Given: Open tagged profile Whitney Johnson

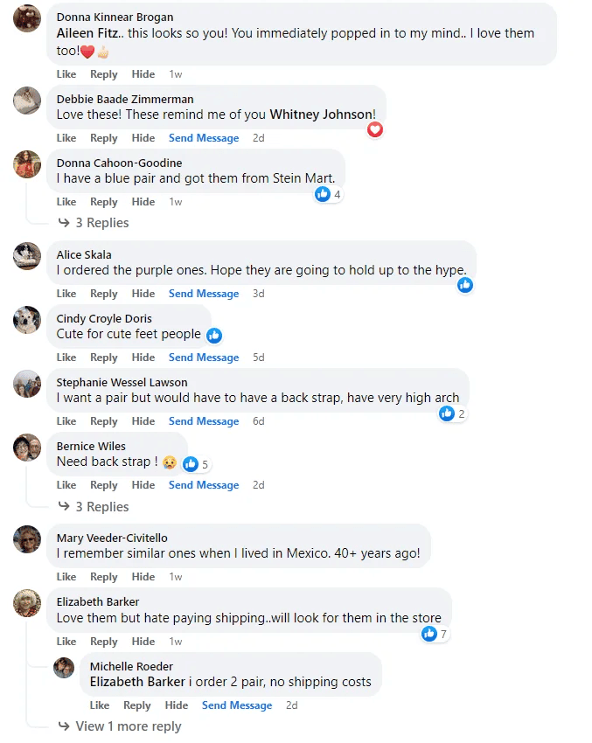Looking at the screenshot, I should (x=321, y=115).
